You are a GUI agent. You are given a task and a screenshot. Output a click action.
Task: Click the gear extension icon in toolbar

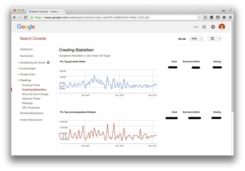tap(224, 17)
